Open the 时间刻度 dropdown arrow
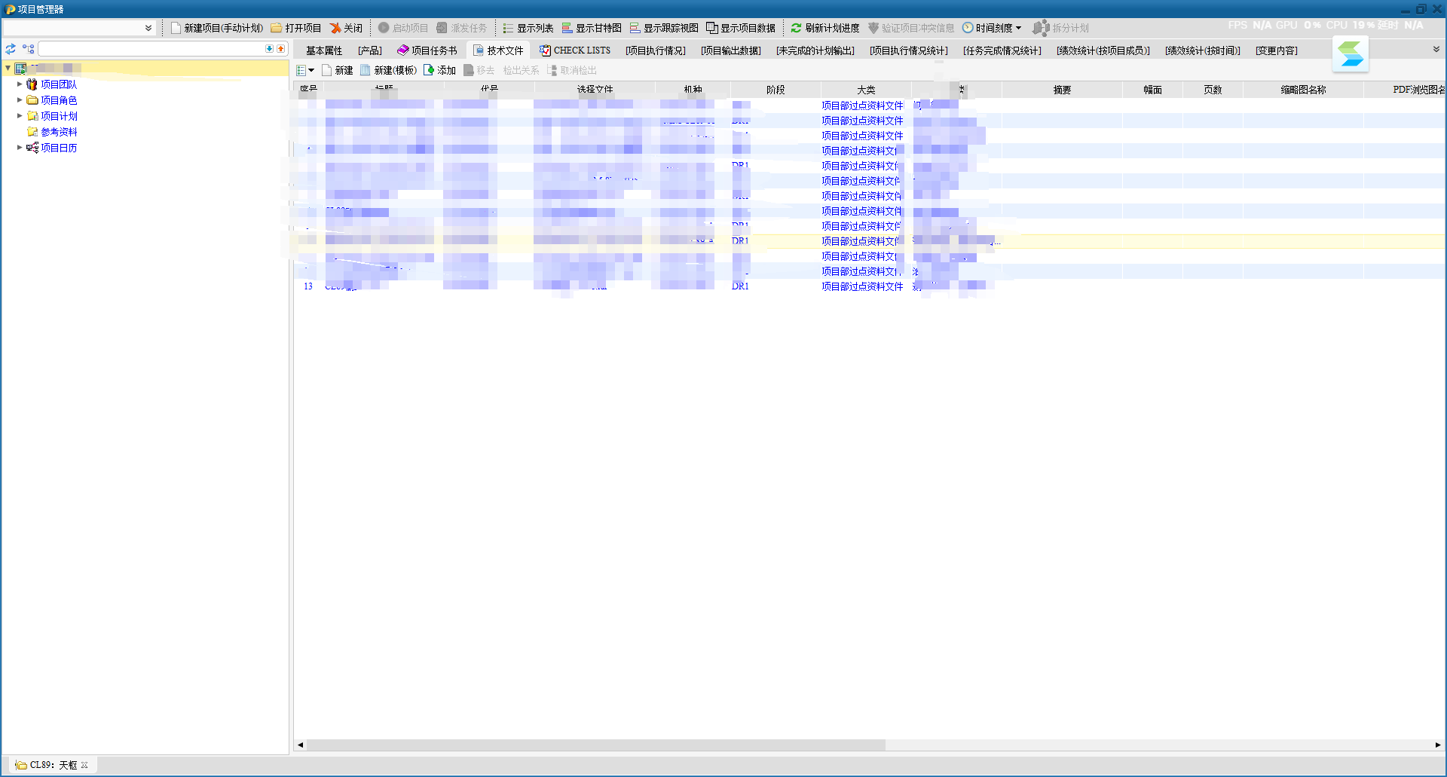The height and width of the screenshot is (777, 1447). pyautogui.click(x=1019, y=28)
